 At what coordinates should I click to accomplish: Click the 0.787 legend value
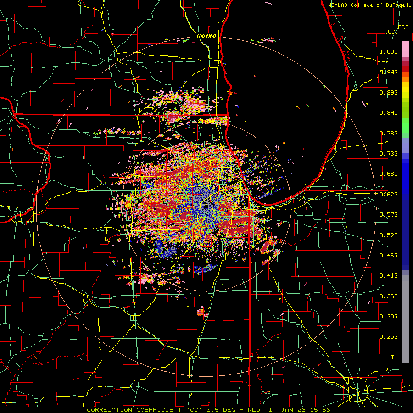389,133
